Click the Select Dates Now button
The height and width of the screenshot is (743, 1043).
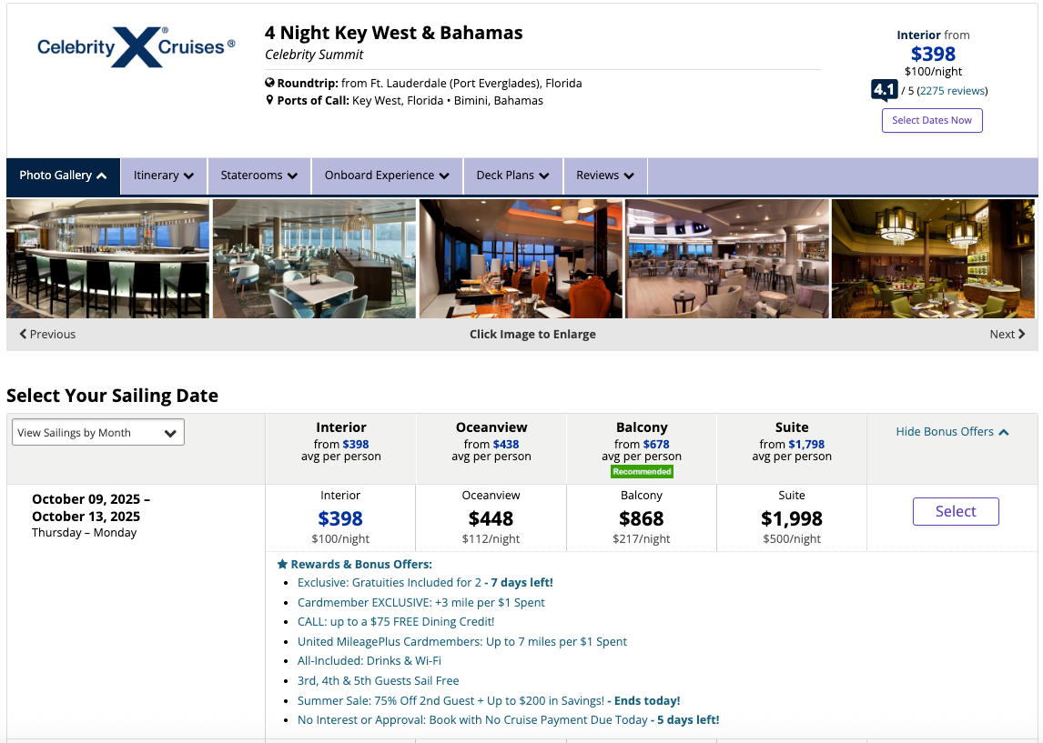click(x=932, y=120)
